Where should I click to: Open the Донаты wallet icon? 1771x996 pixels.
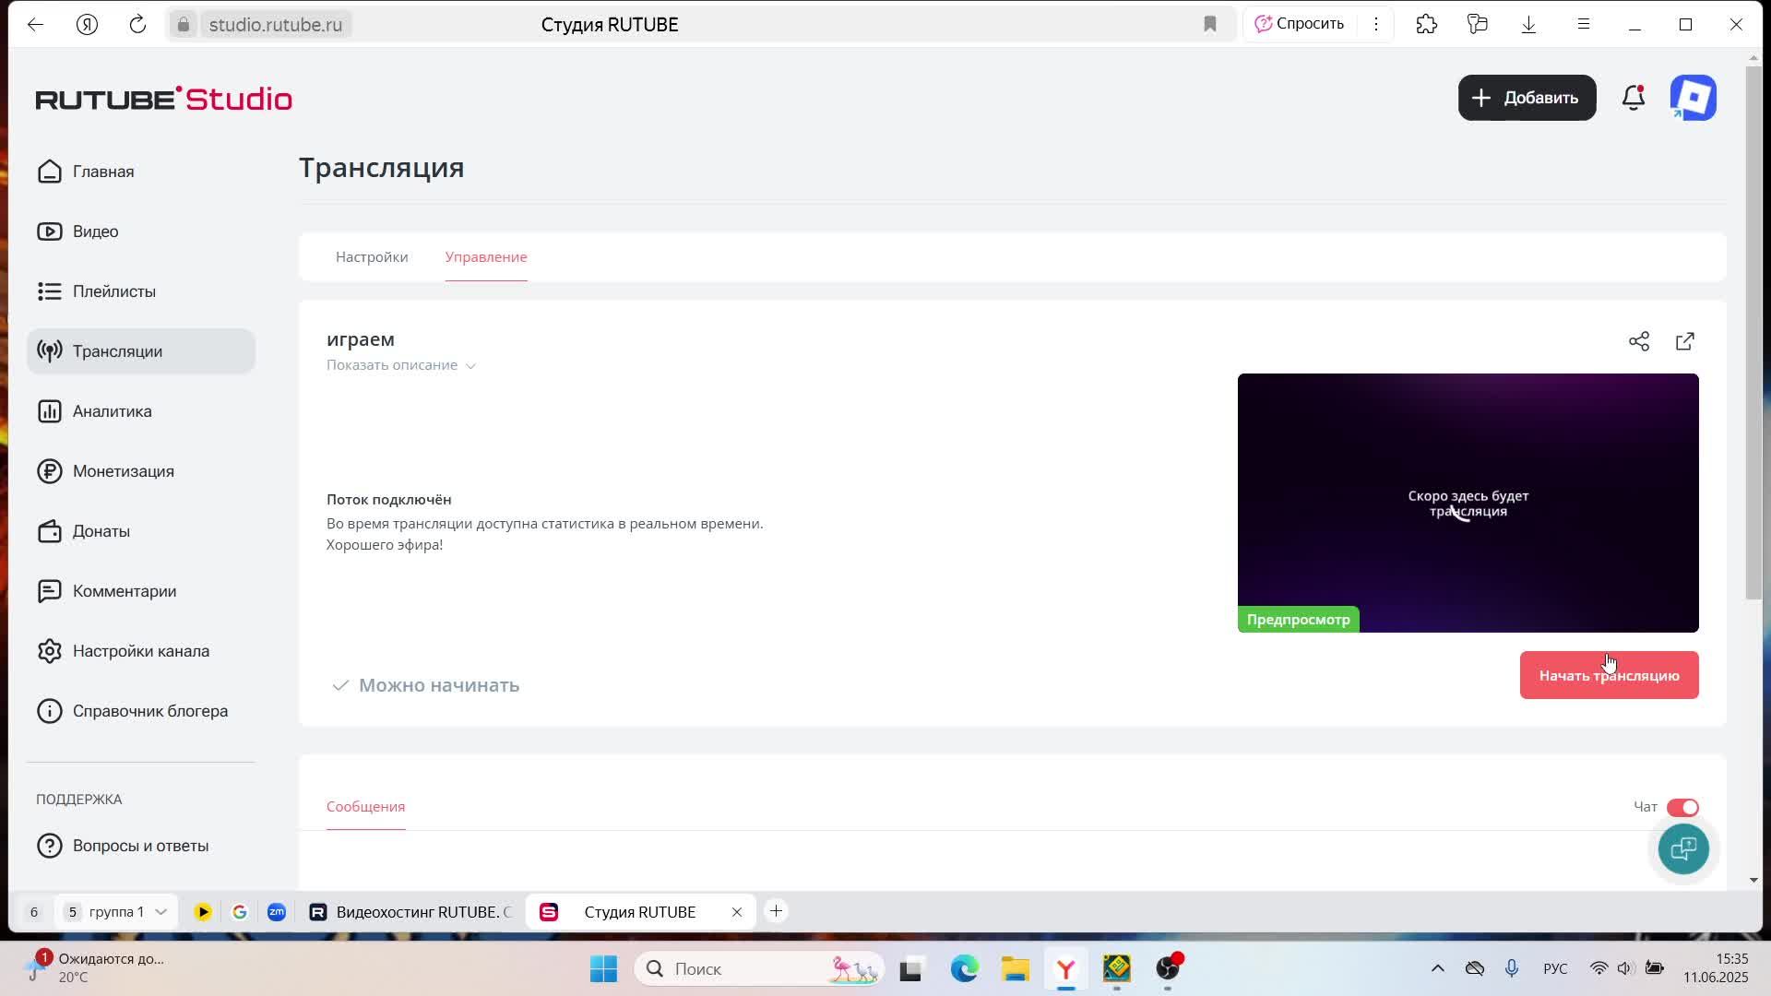coord(50,531)
